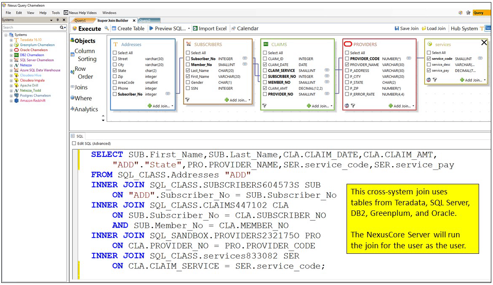
Task: Click the filter funnel icon in SUBSCRIBERS table
Action: pos(187,100)
